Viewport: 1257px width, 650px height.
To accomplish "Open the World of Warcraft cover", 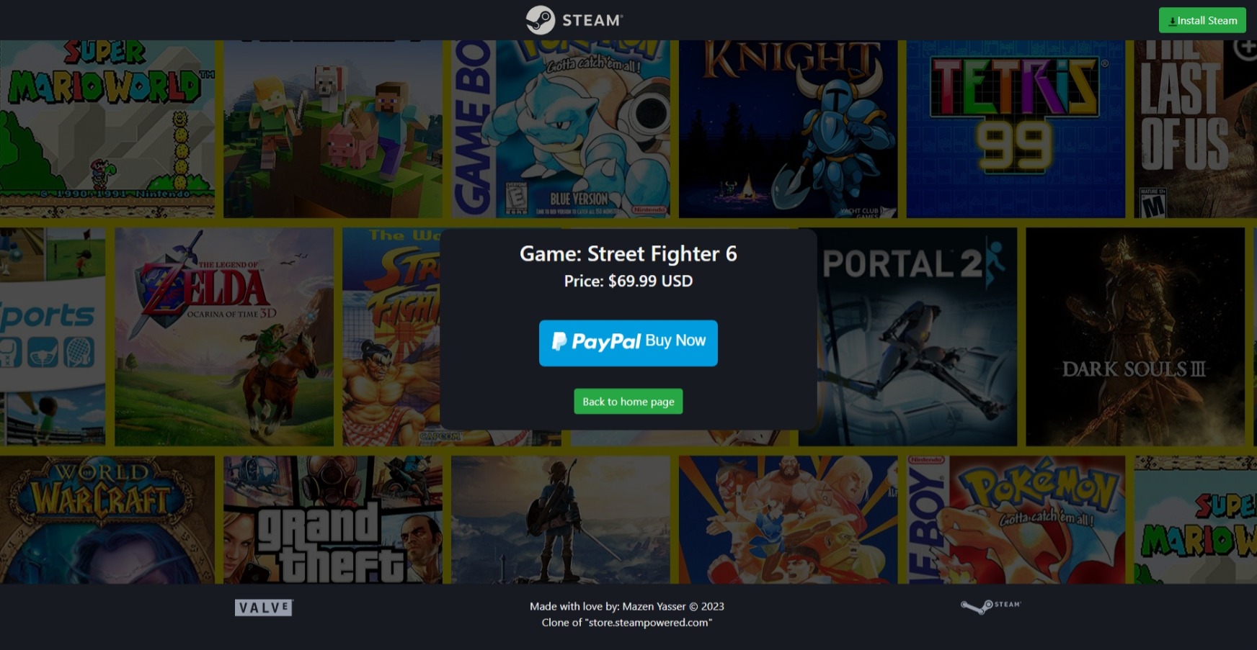I will (x=107, y=520).
